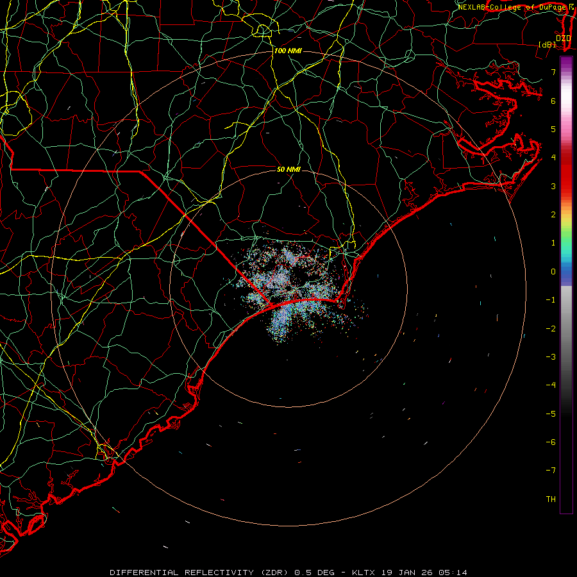Click the "[dB]" units label

tap(548, 44)
